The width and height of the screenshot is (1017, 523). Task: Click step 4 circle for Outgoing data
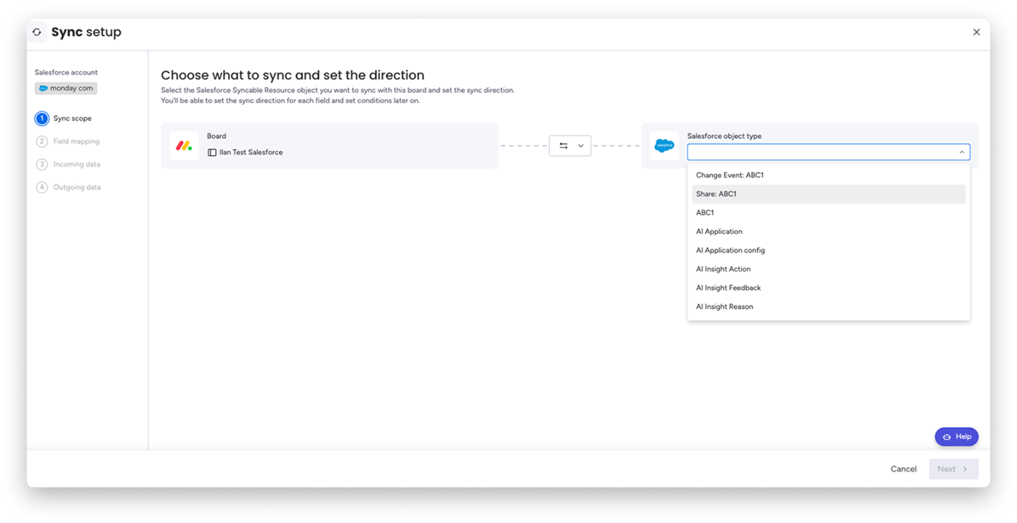point(42,187)
